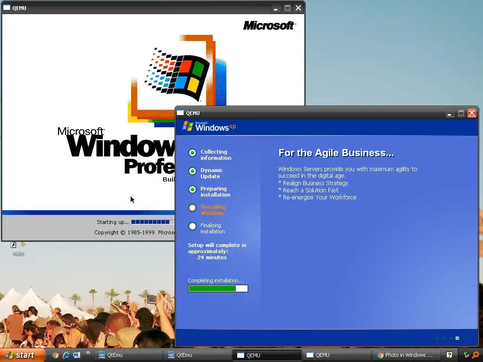This screenshot has height=362, width=483.
Task: Expand quick launch overflow double chevron
Action: pos(88,353)
